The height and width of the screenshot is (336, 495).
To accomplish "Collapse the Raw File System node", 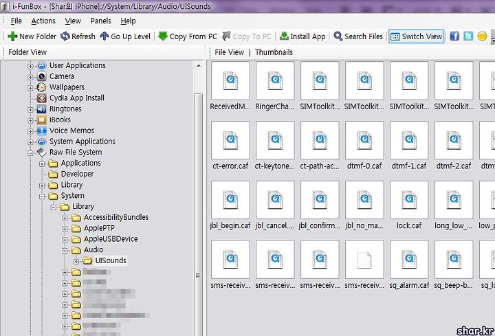I will tap(30, 153).
